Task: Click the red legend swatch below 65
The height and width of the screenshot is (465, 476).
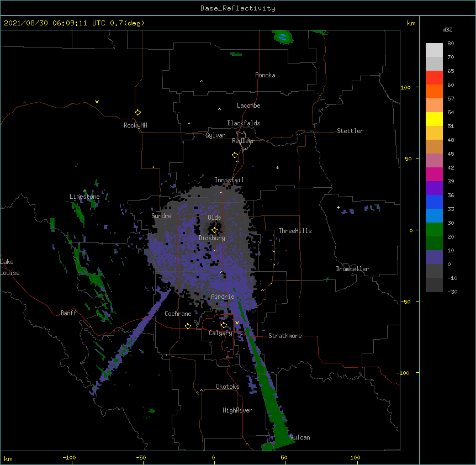Action: coord(434,77)
